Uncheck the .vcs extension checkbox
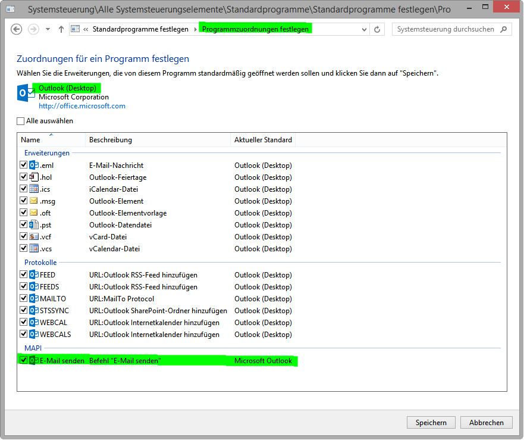 (x=23, y=248)
